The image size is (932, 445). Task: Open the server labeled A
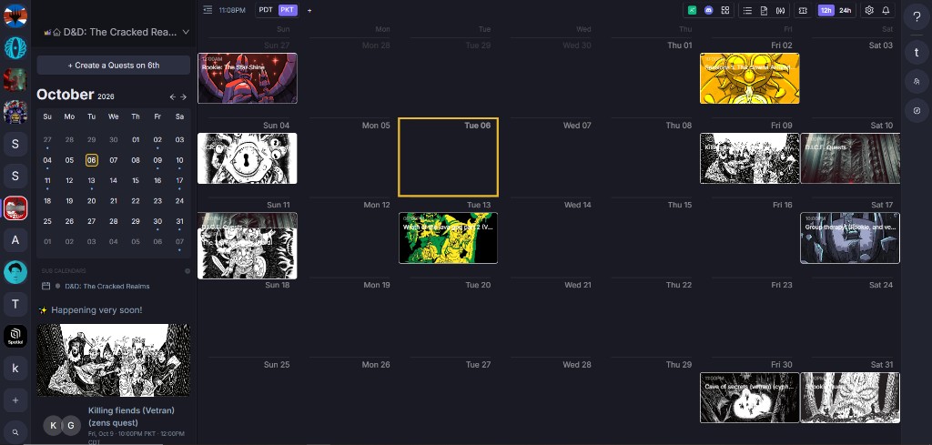pos(15,240)
